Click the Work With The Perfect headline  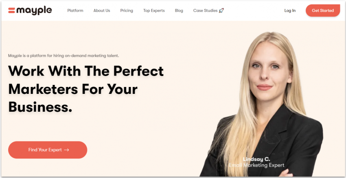(x=86, y=71)
